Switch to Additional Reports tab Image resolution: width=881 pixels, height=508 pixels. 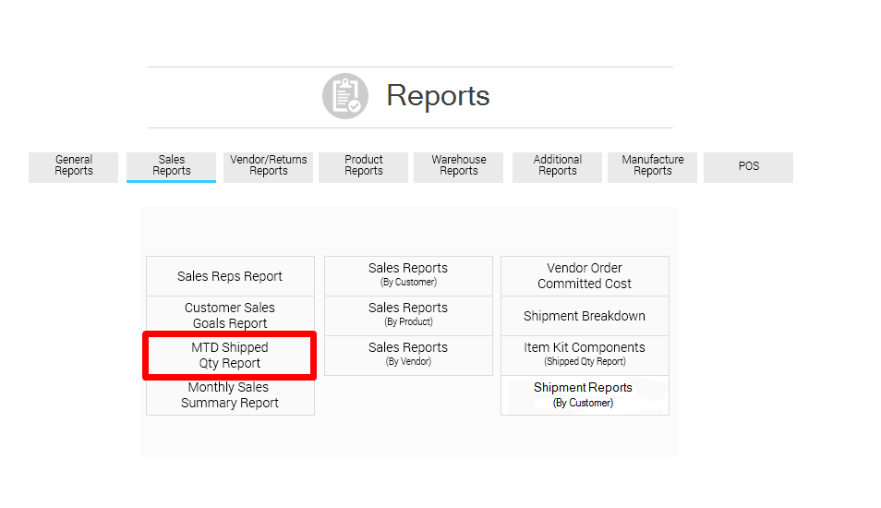tap(558, 166)
